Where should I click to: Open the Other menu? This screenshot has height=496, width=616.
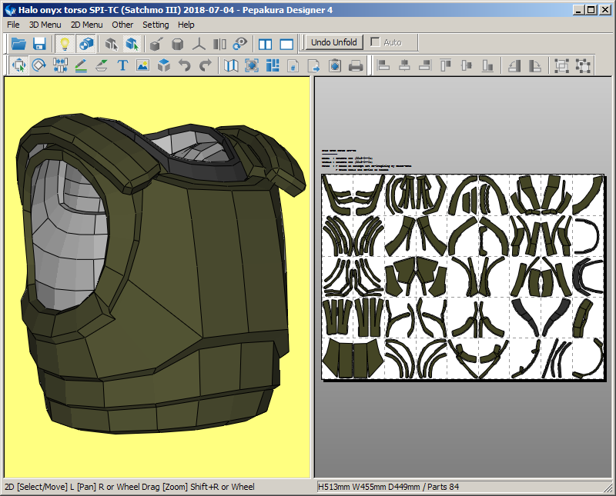point(122,25)
